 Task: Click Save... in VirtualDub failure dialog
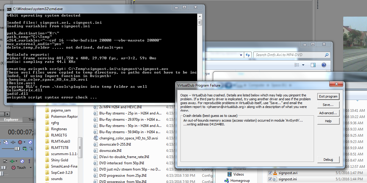pyautogui.click(x=328, y=105)
